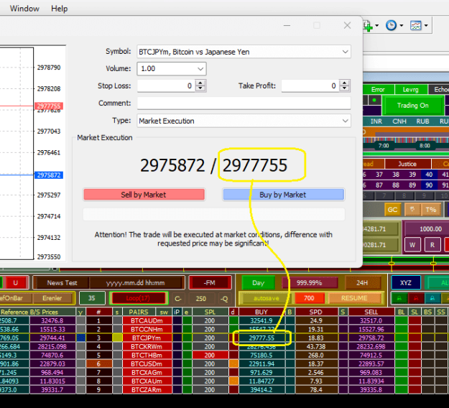This screenshot has width=449, height=408.
Task: Click the green A icon under the XYZ button
Action: (399, 298)
